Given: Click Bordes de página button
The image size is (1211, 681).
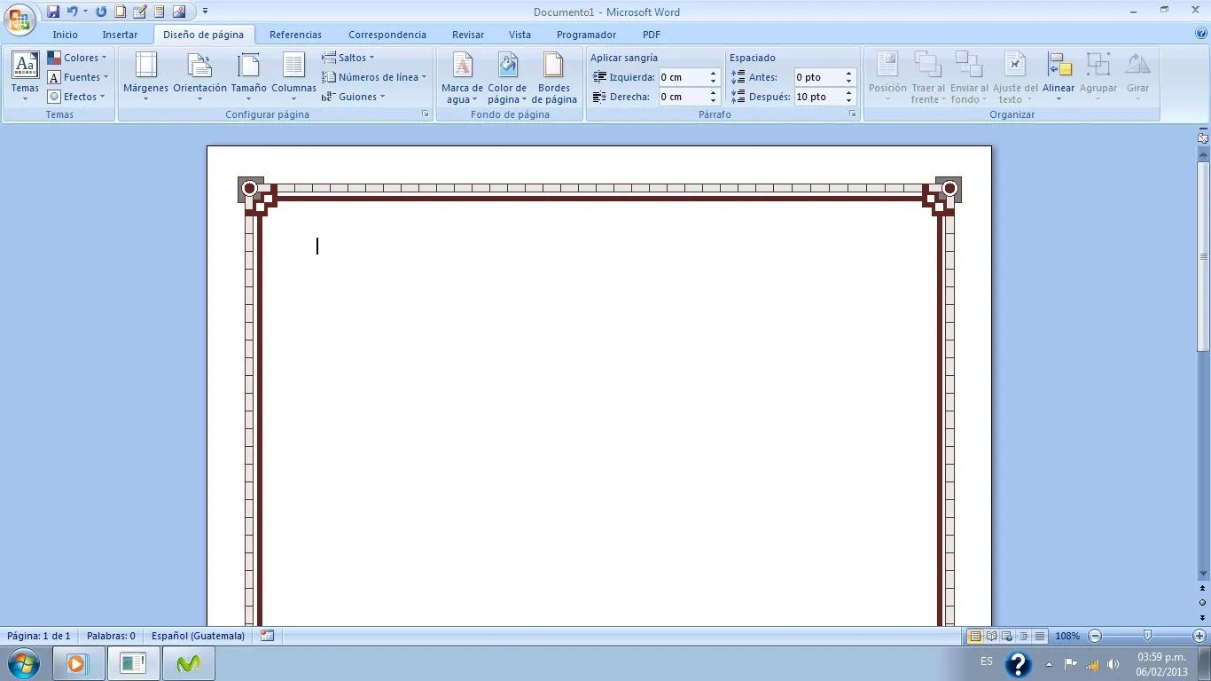Looking at the screenshot, I should click(x=554, y=76).
